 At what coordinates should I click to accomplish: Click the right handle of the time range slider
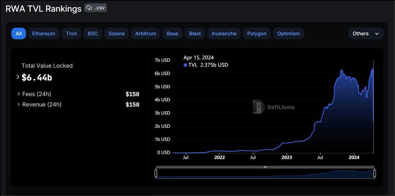point(375,173)
